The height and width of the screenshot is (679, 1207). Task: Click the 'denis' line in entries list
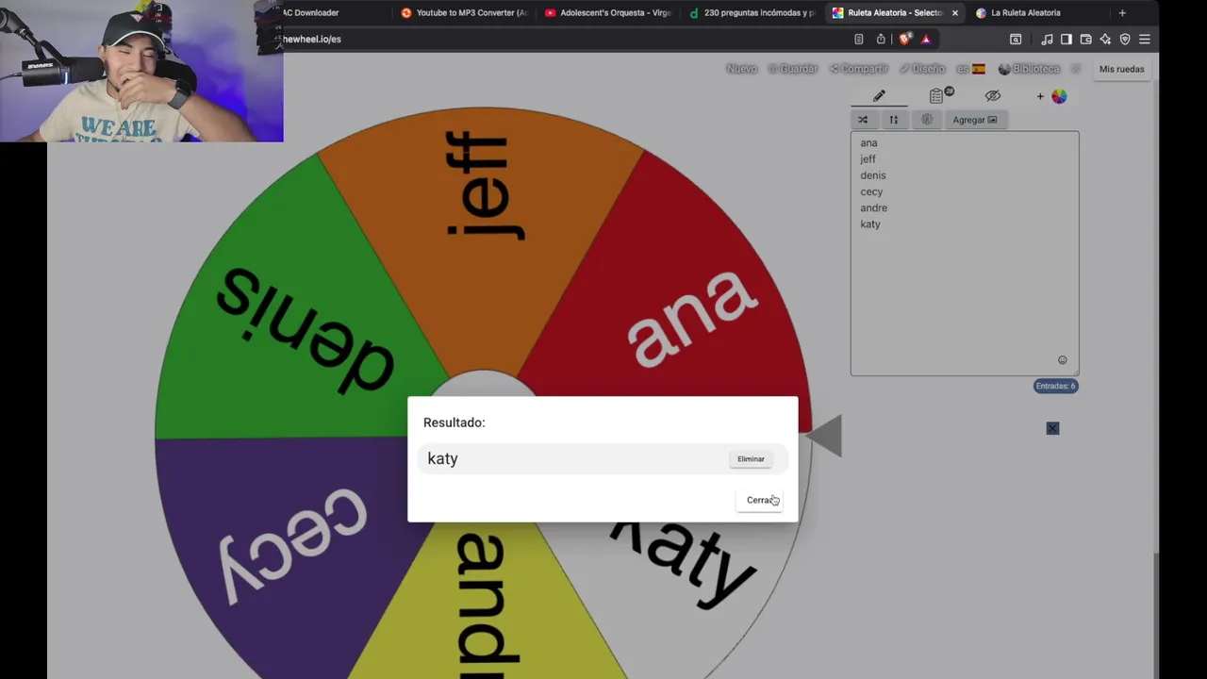872,175
